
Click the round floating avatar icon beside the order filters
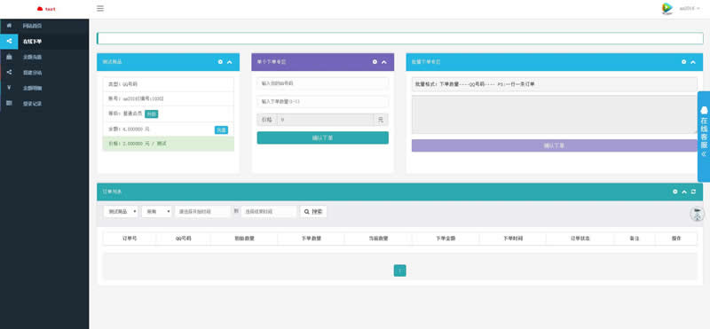click(698, 214)
